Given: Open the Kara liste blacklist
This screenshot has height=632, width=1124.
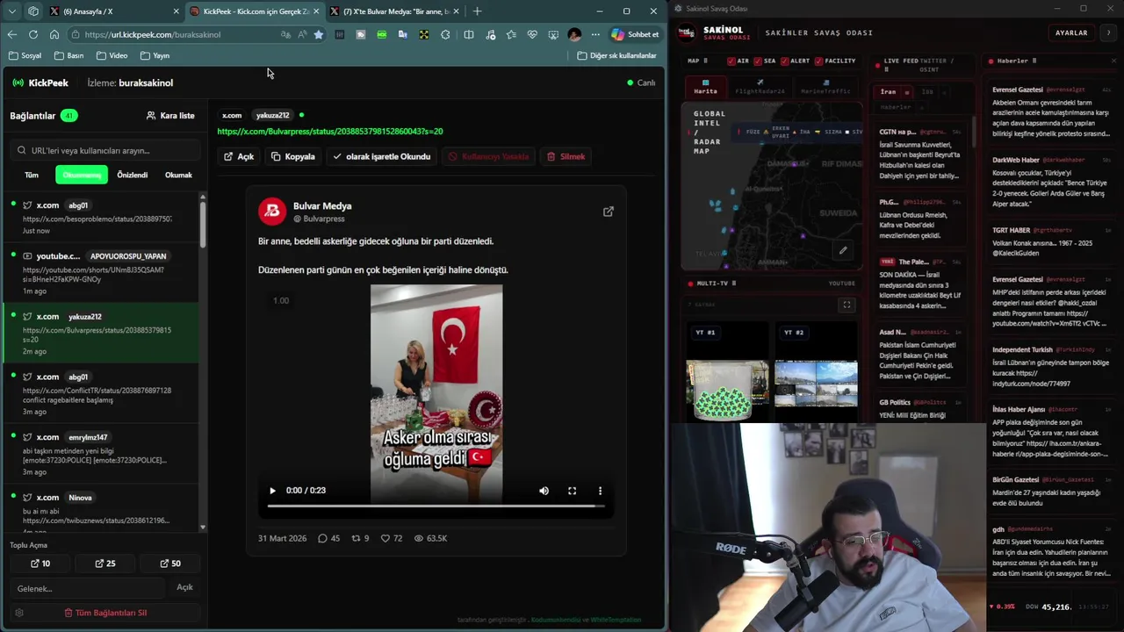Looking at the screenshot, I should (x=170, y=115).
